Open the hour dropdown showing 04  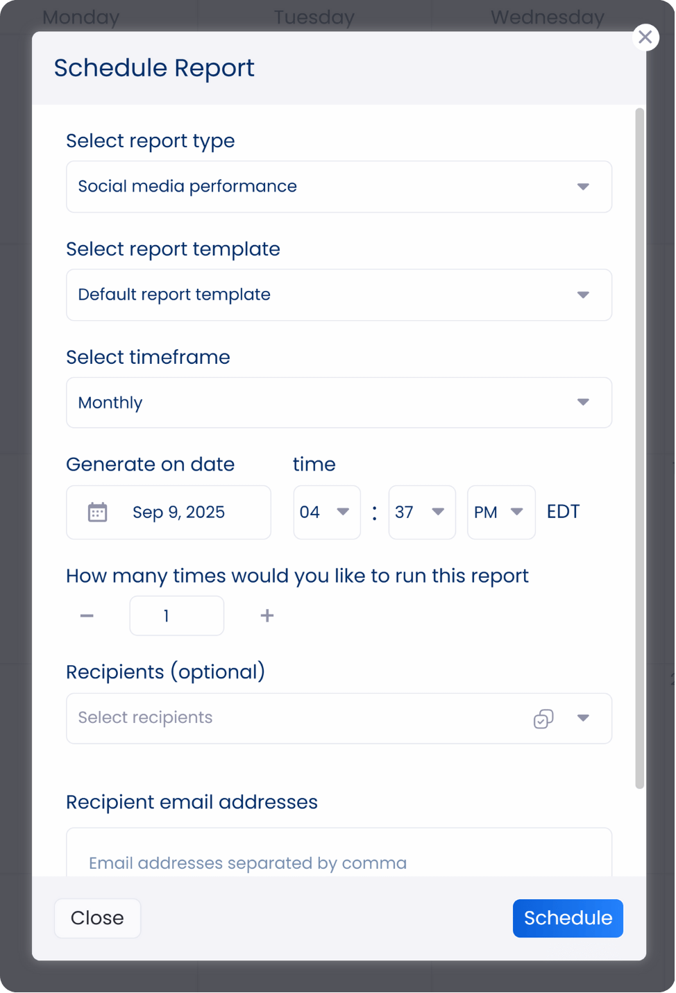[x=326, y=512]
